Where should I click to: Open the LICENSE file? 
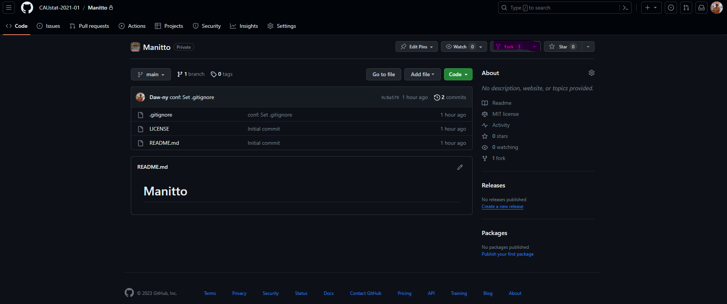pos(159,129)
